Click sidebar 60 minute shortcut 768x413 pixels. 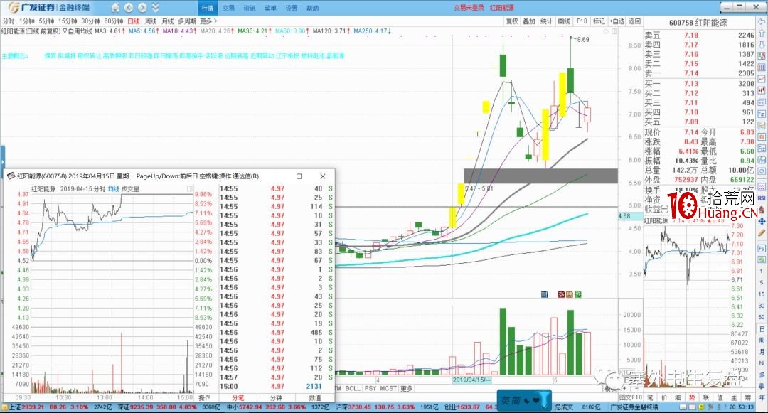point(762,317)
